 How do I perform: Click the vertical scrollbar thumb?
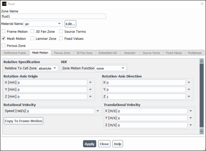(202, 95)
